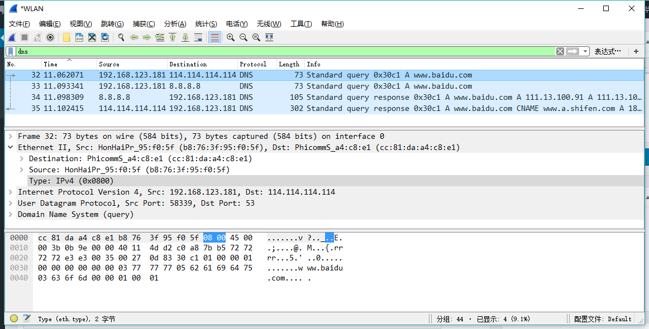Expand the Destination PhicommS_a4:c8:e1 node

click(x=22, y=159)
